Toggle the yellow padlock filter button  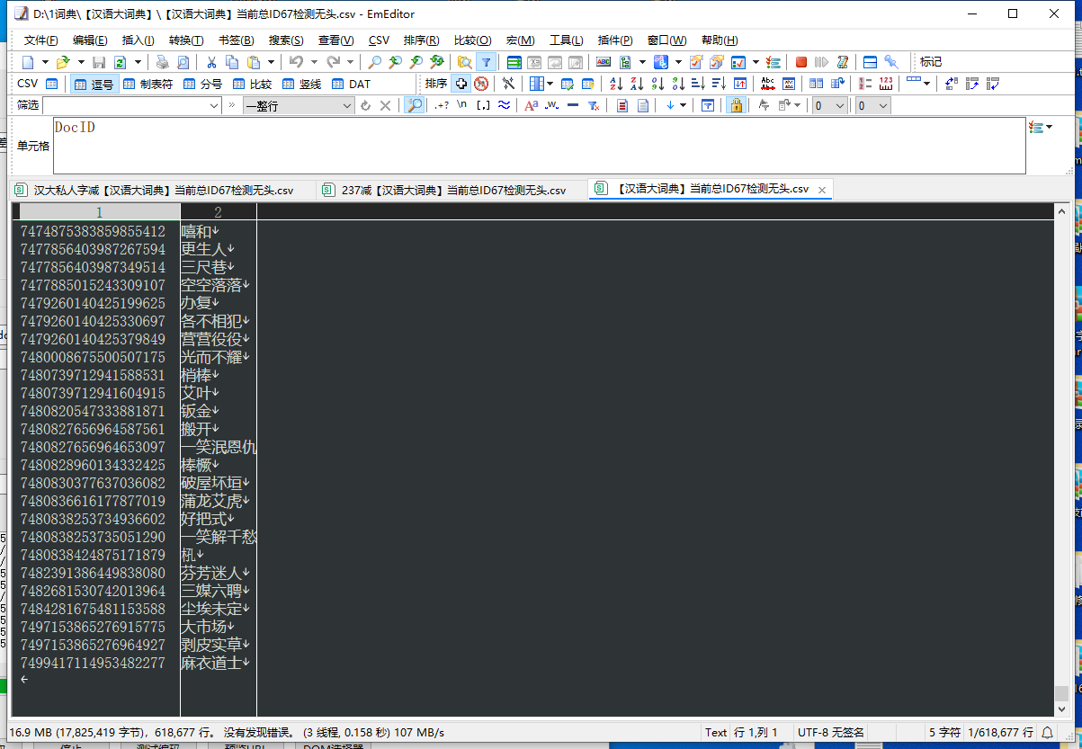pyautogui.click(x=736, y=105)
